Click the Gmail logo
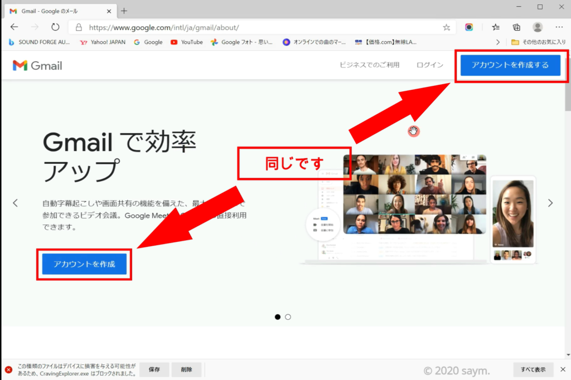The width and height of the screenshot is (571, 380). pos(37,65)
